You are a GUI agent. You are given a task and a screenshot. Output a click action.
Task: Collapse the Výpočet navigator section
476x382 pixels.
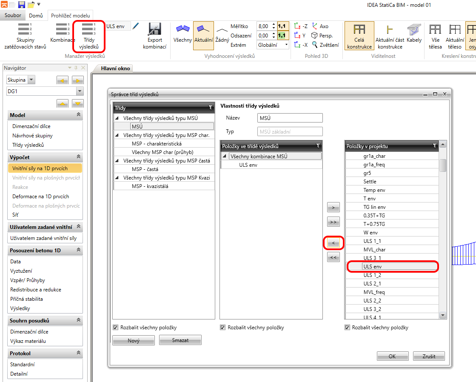tap(78, 157)
